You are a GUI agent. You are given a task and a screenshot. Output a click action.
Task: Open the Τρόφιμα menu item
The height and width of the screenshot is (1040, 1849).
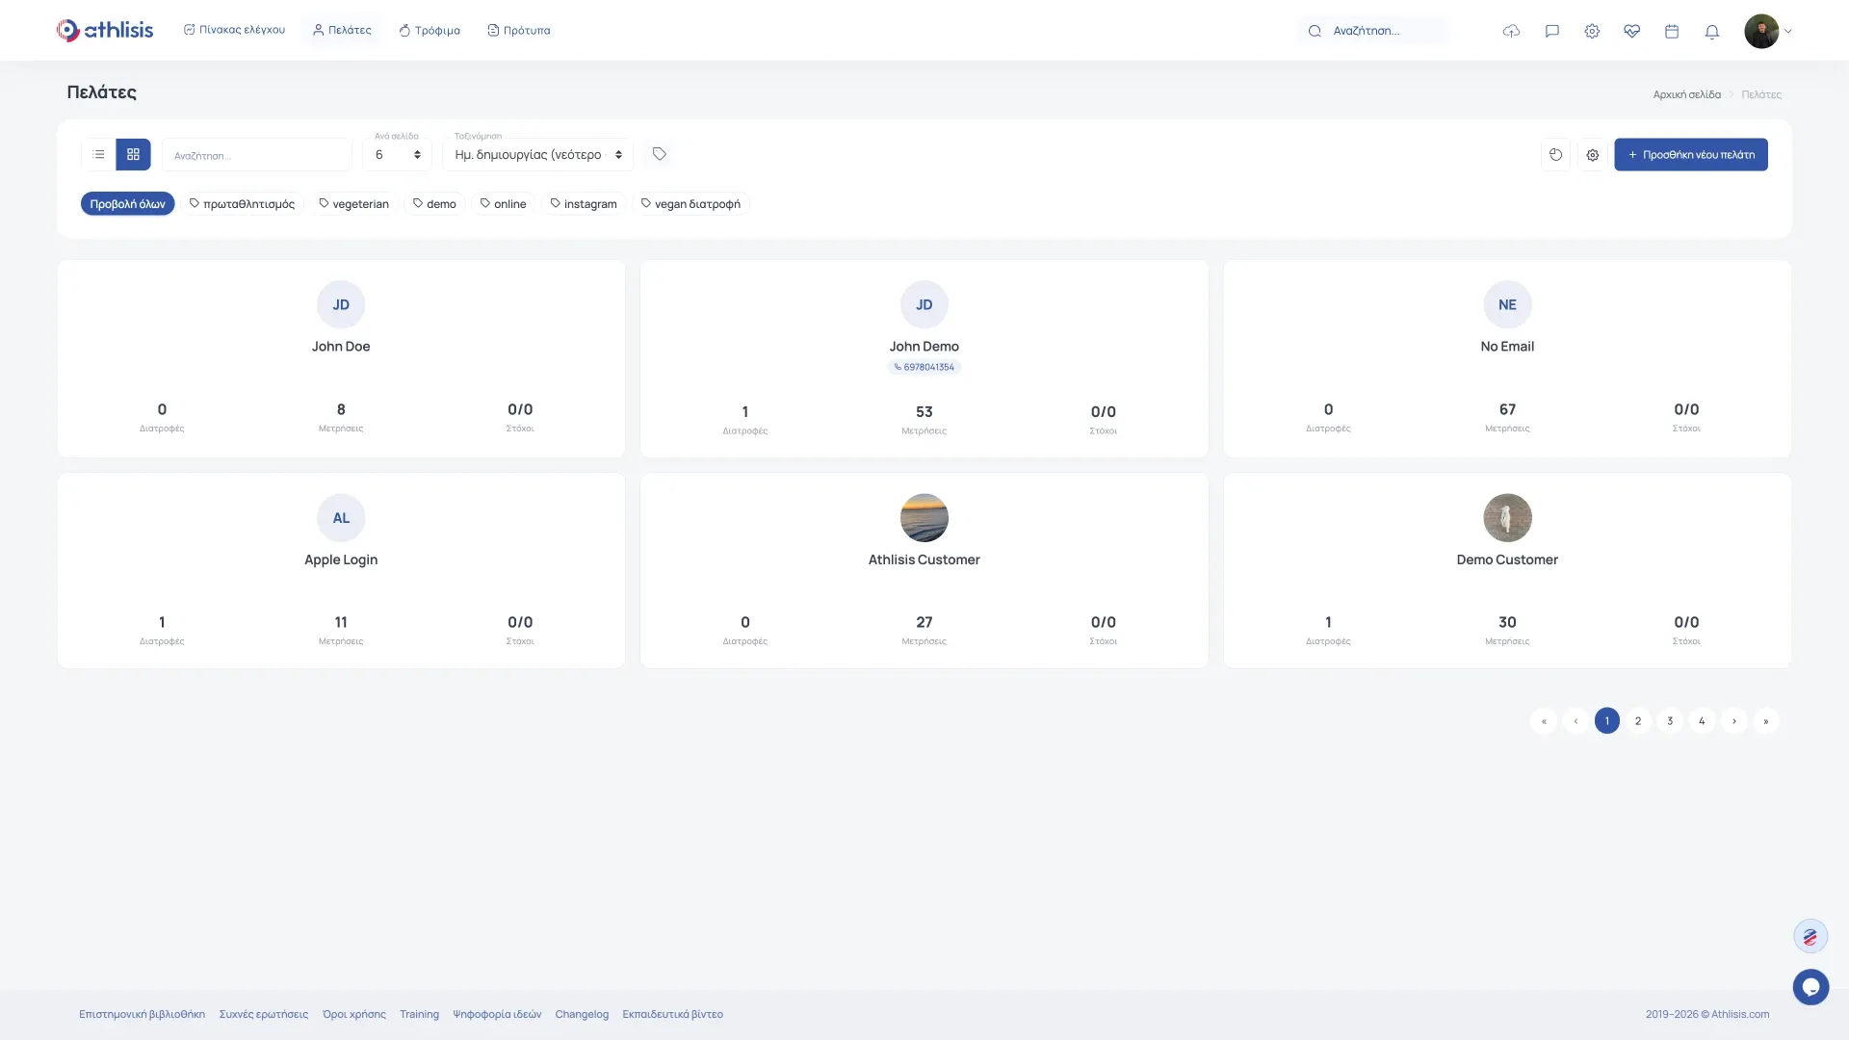[430, 31]
